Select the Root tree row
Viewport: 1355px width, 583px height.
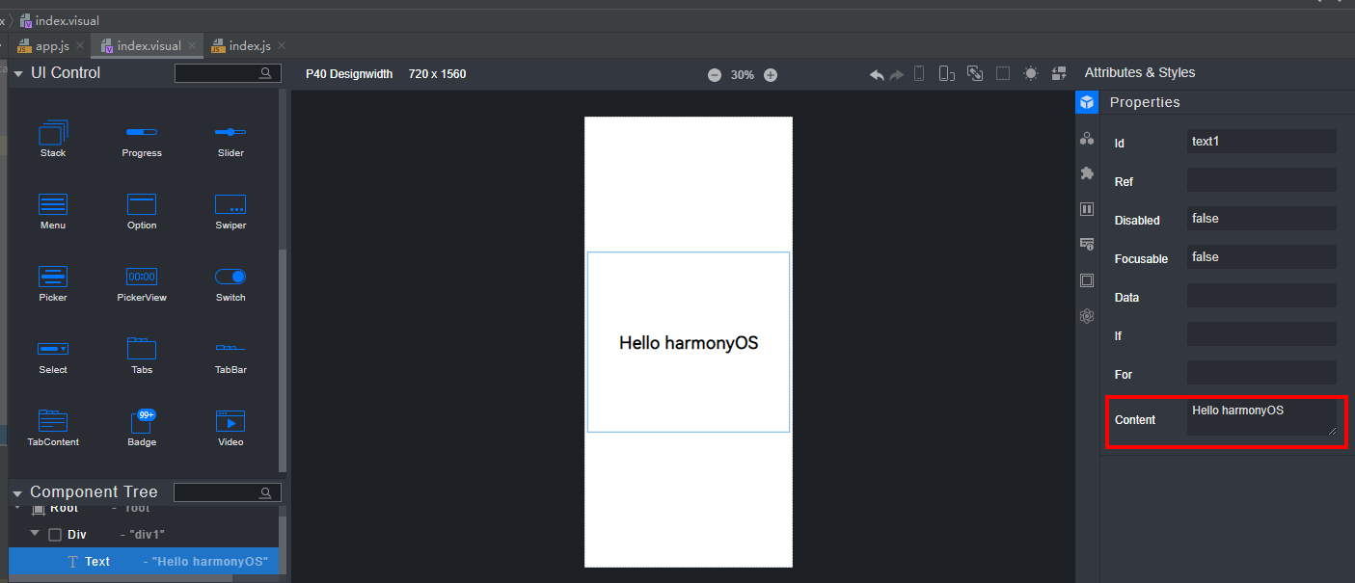pos(145,509)
